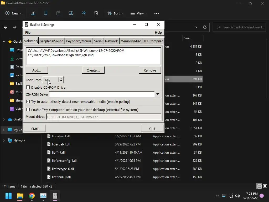
Task: Switch Explorer to large icons view
Action: tap(265, 186)
